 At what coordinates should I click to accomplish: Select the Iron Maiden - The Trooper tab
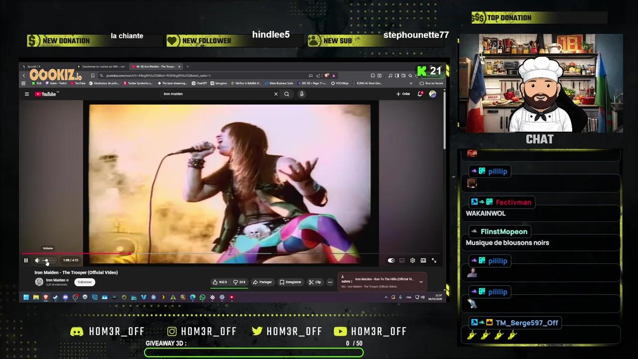[x=156, y=66]
